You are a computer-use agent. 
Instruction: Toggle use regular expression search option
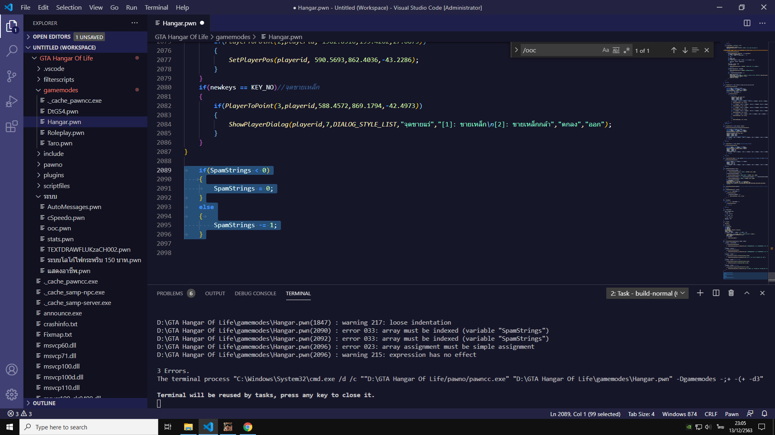627,50
